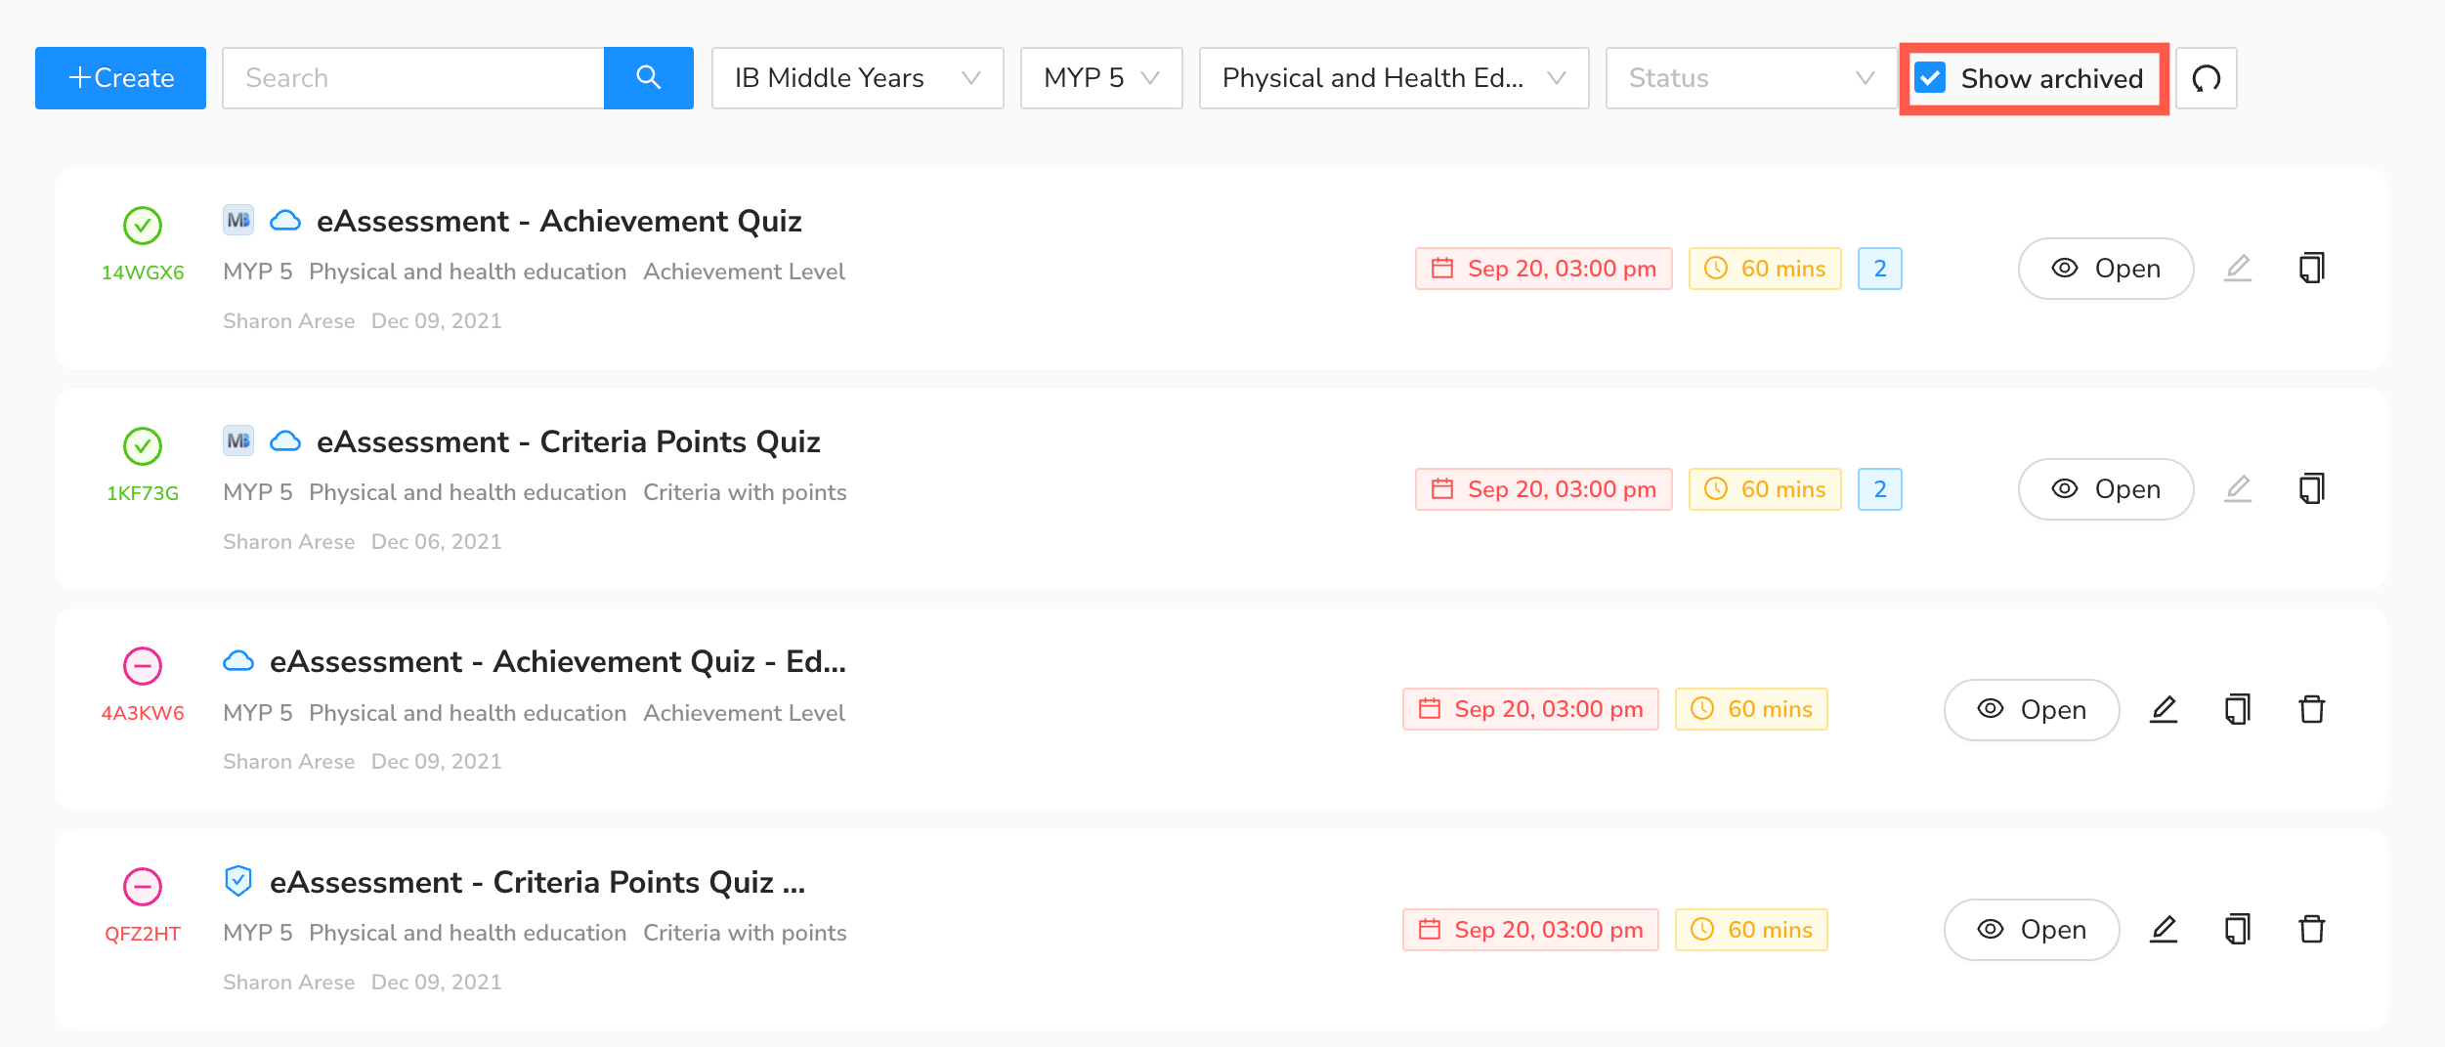
Task: Open the IB Middle Years dropdown
Action: (857, 78)
